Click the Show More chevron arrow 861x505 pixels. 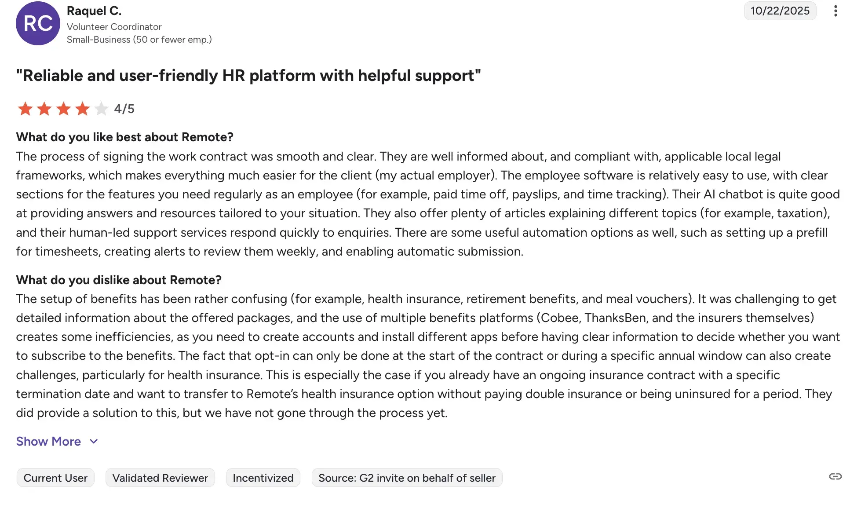point(94,441)
